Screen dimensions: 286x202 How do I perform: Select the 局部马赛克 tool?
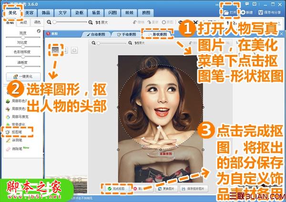point(17,117)
